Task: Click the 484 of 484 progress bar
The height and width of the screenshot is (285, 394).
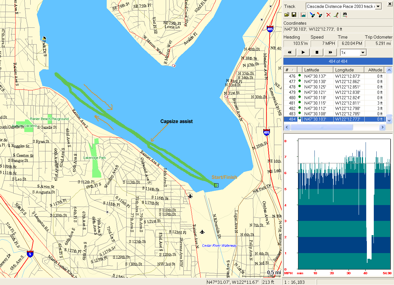Action: coord(338,61)
